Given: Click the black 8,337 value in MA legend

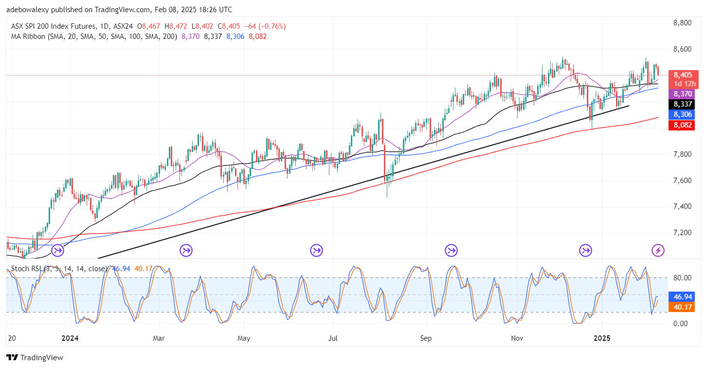Looking at the screenshot, I should point(213,37).
